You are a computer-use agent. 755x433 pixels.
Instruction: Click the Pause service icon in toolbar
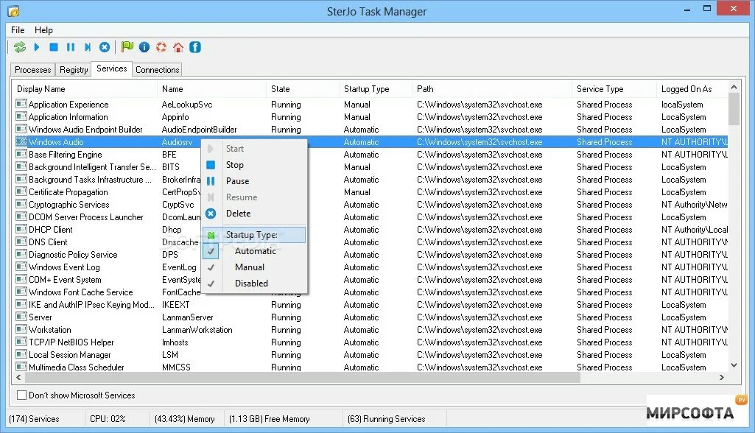[71, 47]
